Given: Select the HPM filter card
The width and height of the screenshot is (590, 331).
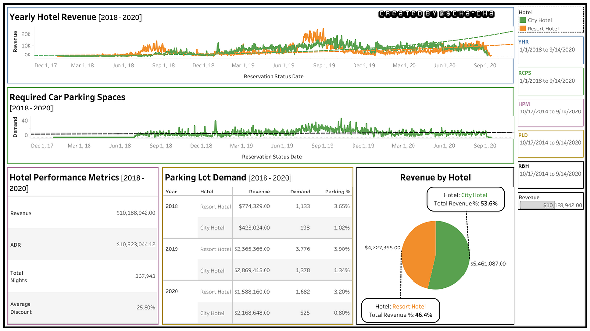Looking at the screenshot, I should pos(550,112).
